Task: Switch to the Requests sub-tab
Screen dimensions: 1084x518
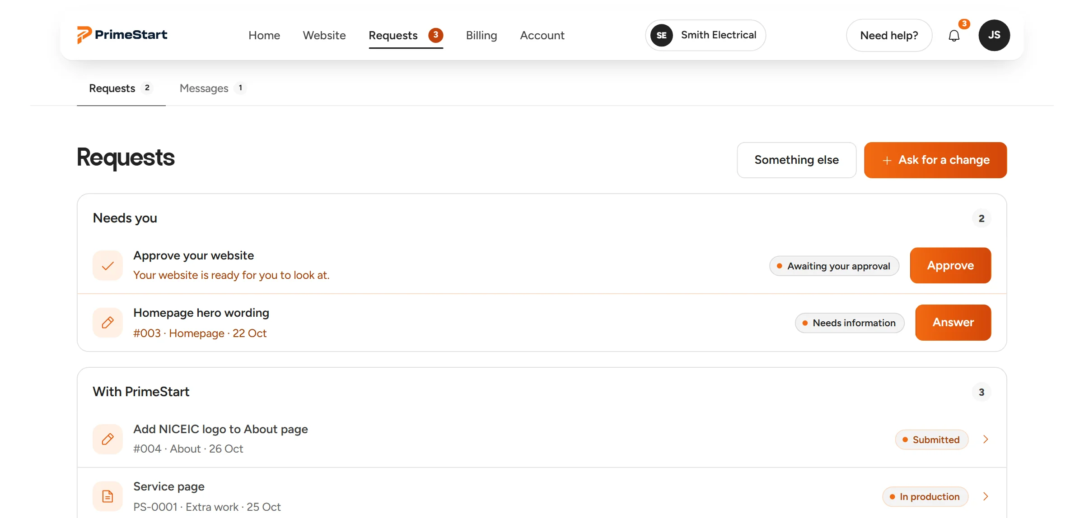Action: point(121,88)
